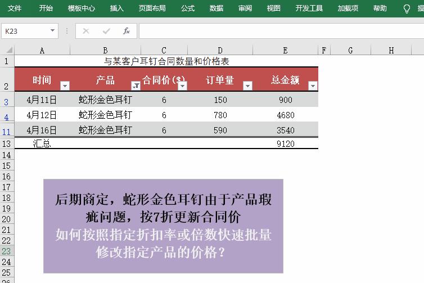
Task: Open the 时间 column filter dropdown
Action: point(65,86)
